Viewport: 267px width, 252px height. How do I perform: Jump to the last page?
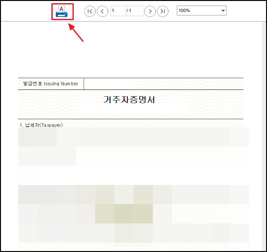(163, 11)
